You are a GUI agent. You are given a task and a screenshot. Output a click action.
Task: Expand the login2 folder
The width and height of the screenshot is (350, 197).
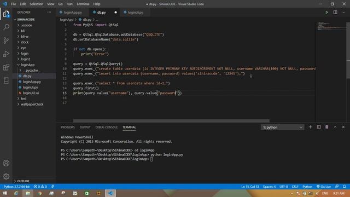(x=25, y=59)
